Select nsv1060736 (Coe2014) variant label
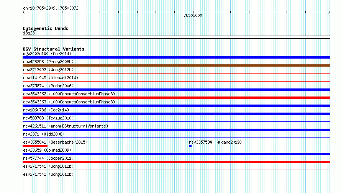Image resolution: width=341 pixels, height=193 pixels. point(46,110)
